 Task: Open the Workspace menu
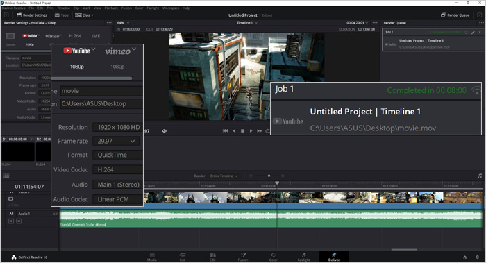[x=171, y=8]
